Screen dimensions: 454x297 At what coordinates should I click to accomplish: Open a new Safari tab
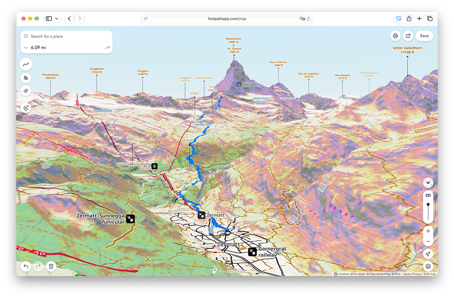[x=419, y=19]
